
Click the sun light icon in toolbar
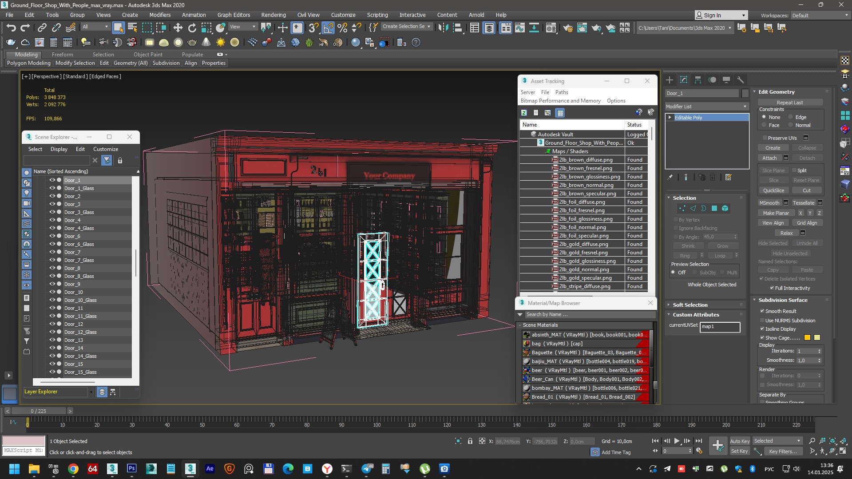click(220, 43)
